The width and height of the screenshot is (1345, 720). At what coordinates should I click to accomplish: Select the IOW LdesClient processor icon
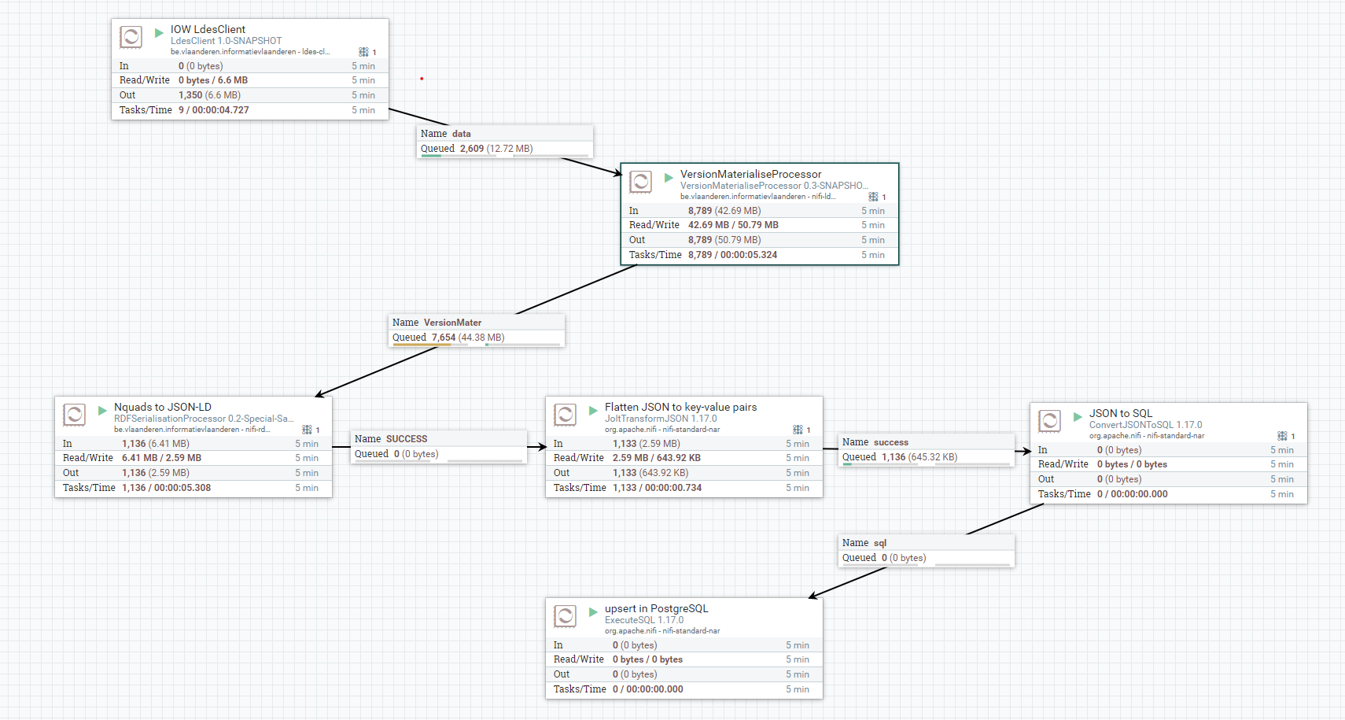(x=131, y=36)
